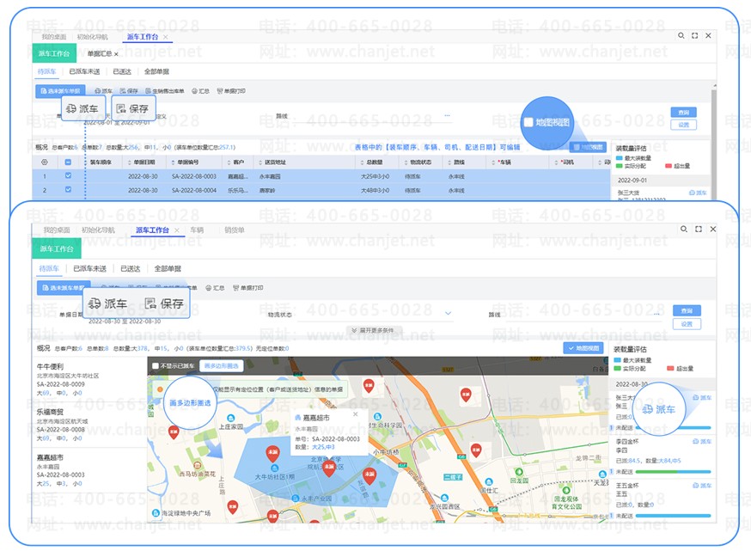
Task: Select 已送达 tab in the map-view window
Action: pos(130,268)
